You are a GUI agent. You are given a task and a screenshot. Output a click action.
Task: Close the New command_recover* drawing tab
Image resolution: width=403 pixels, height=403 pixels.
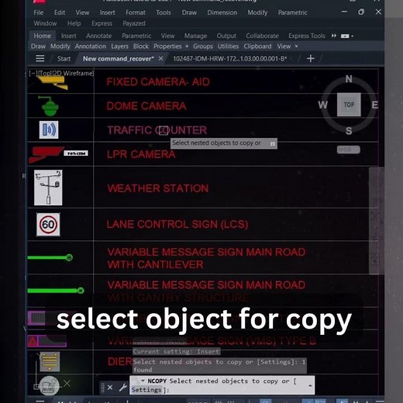tap(160, 59)
